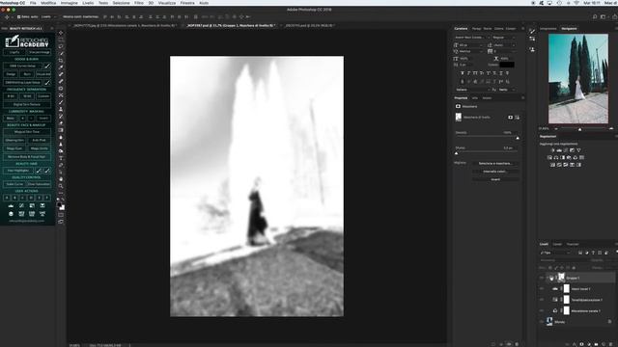Screen dimensions: 618x347
Task: Switch to the Istogramma tab
Action: 548,29
